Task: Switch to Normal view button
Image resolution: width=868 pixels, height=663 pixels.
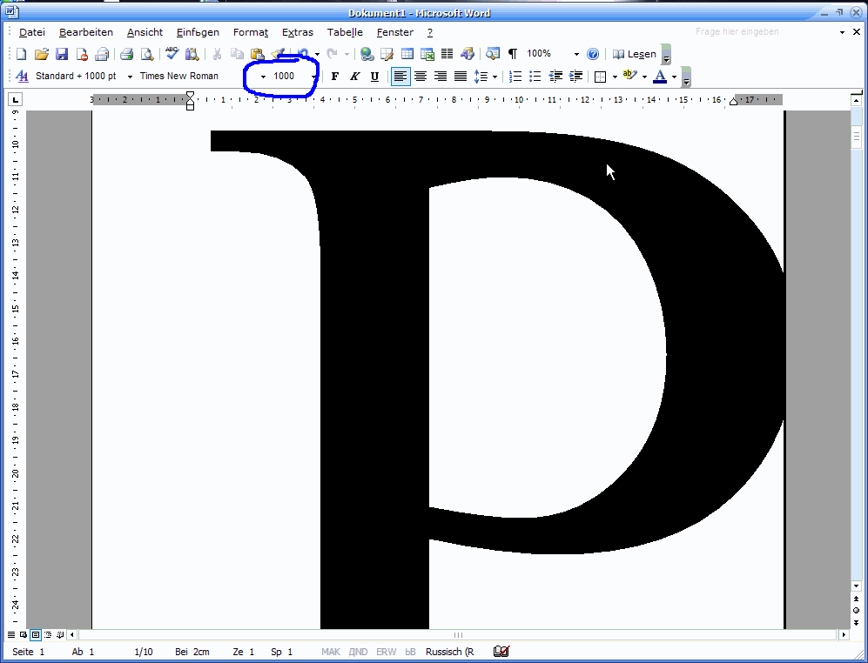Action: tap(11, 635)
